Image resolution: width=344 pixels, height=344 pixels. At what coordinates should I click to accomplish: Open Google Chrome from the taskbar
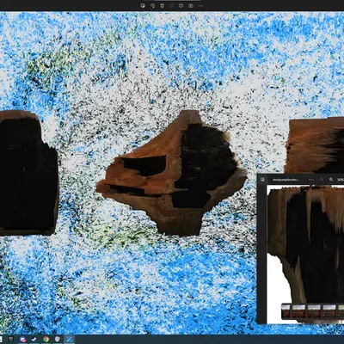point(46,340)
